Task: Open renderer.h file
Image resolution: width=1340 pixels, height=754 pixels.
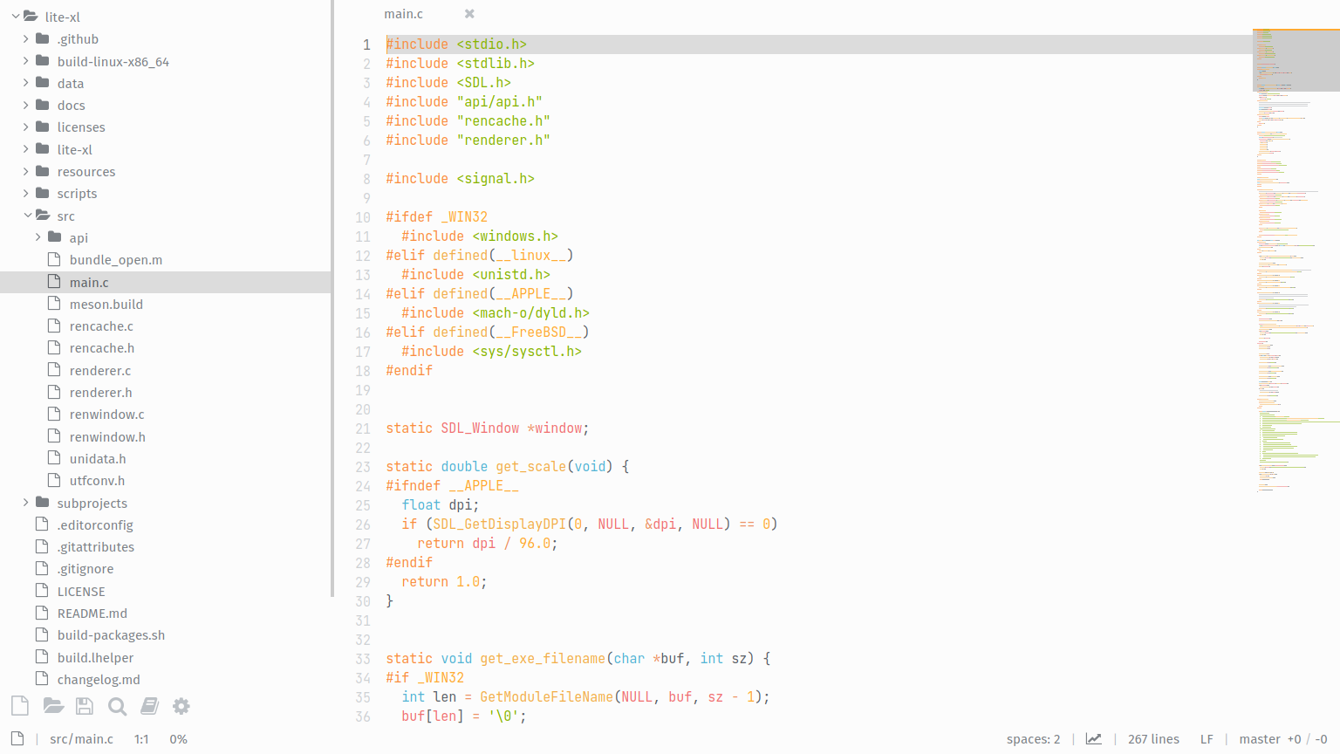Action: (x=101, y=393)
